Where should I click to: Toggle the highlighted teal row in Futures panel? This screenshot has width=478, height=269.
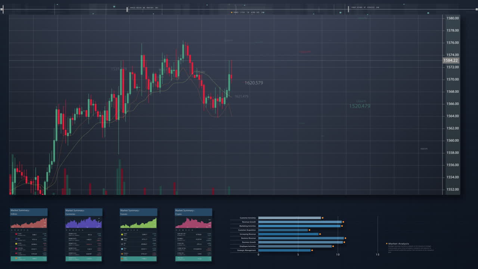coord(139,259)
